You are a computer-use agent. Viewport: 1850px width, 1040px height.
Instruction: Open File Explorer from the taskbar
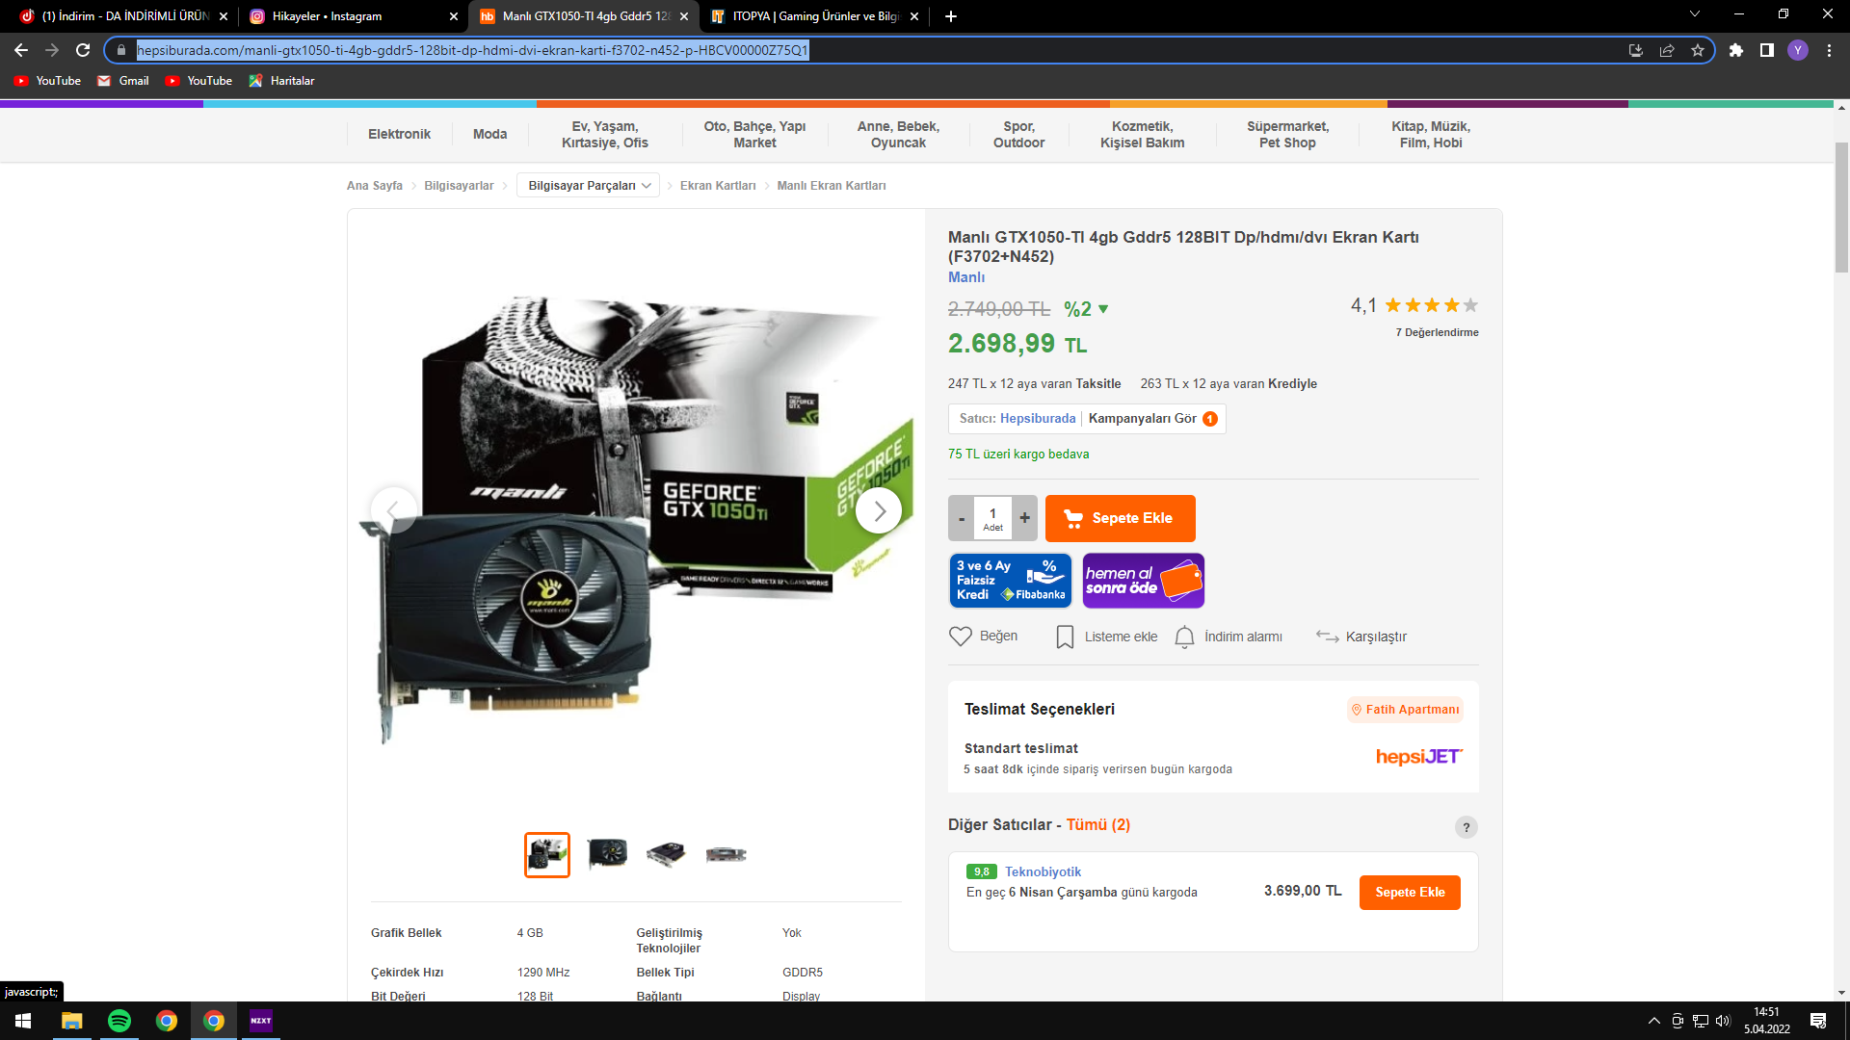(72, 1021)
